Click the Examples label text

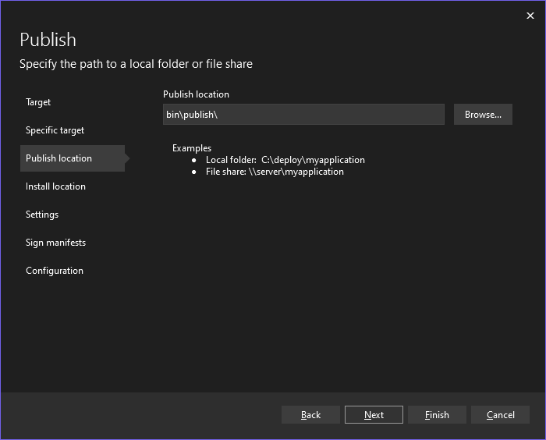192,147
